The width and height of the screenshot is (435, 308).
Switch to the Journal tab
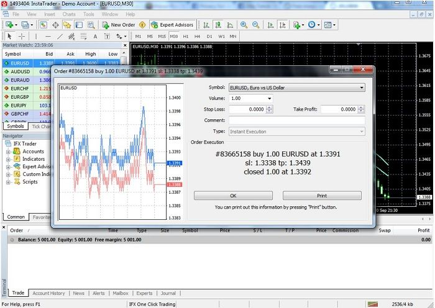[x=168, y=293]
